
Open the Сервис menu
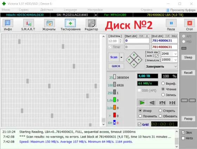(x=24, y=10)
